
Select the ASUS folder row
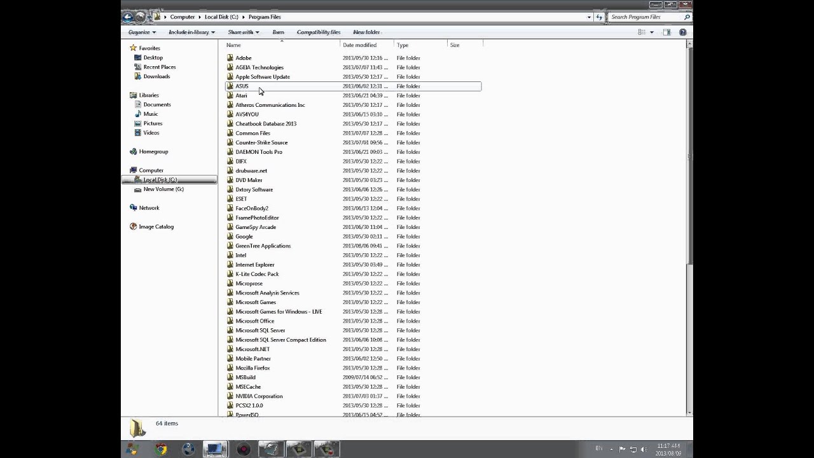(x=353, y=86)
